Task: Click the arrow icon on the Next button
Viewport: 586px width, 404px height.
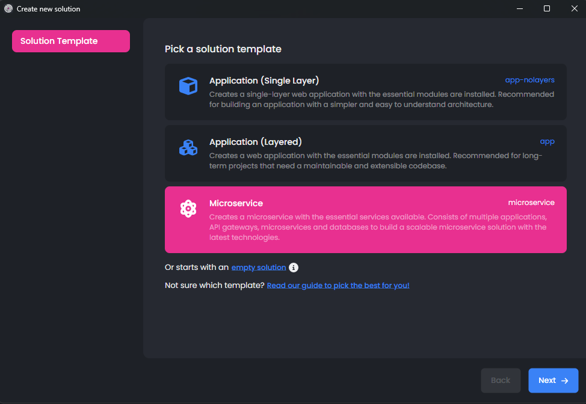Action: (564, 381)
